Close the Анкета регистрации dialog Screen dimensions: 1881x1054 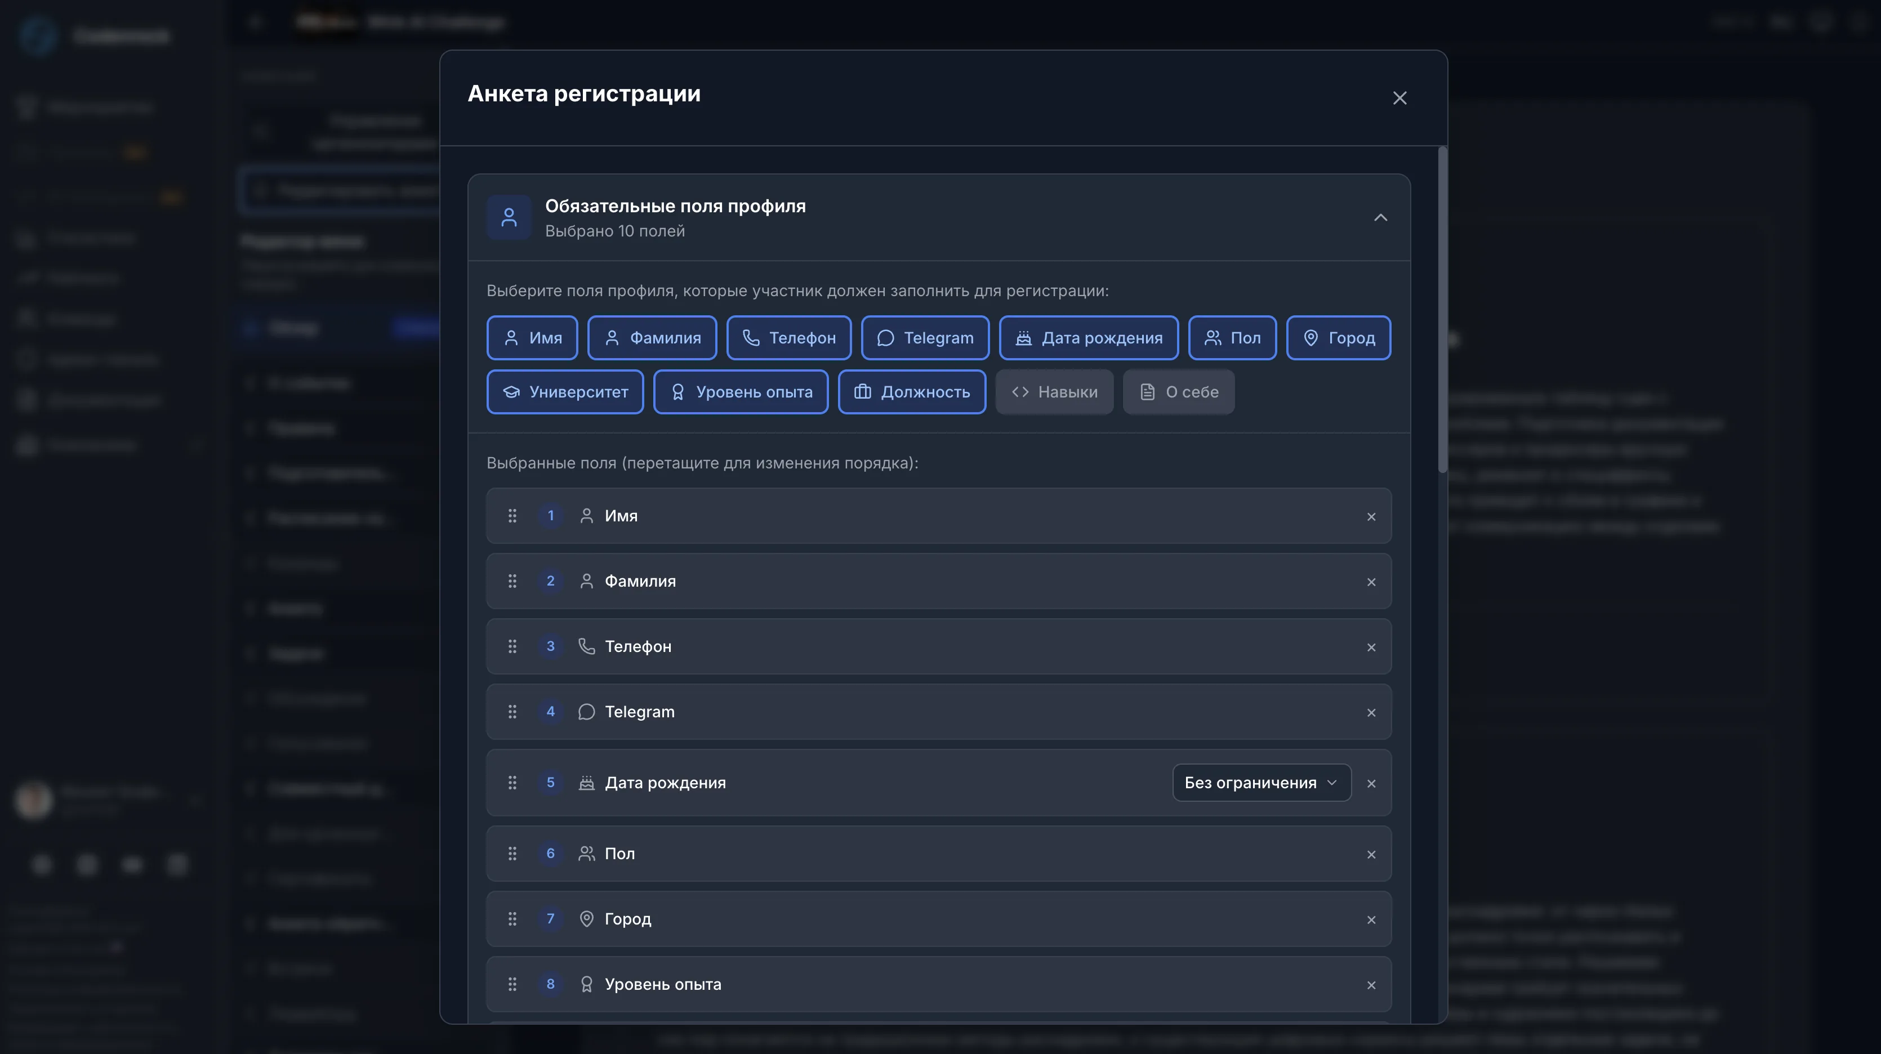coord(1399,98)
